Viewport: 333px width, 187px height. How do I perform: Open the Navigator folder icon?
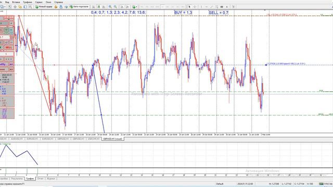[x=20, y=7]
